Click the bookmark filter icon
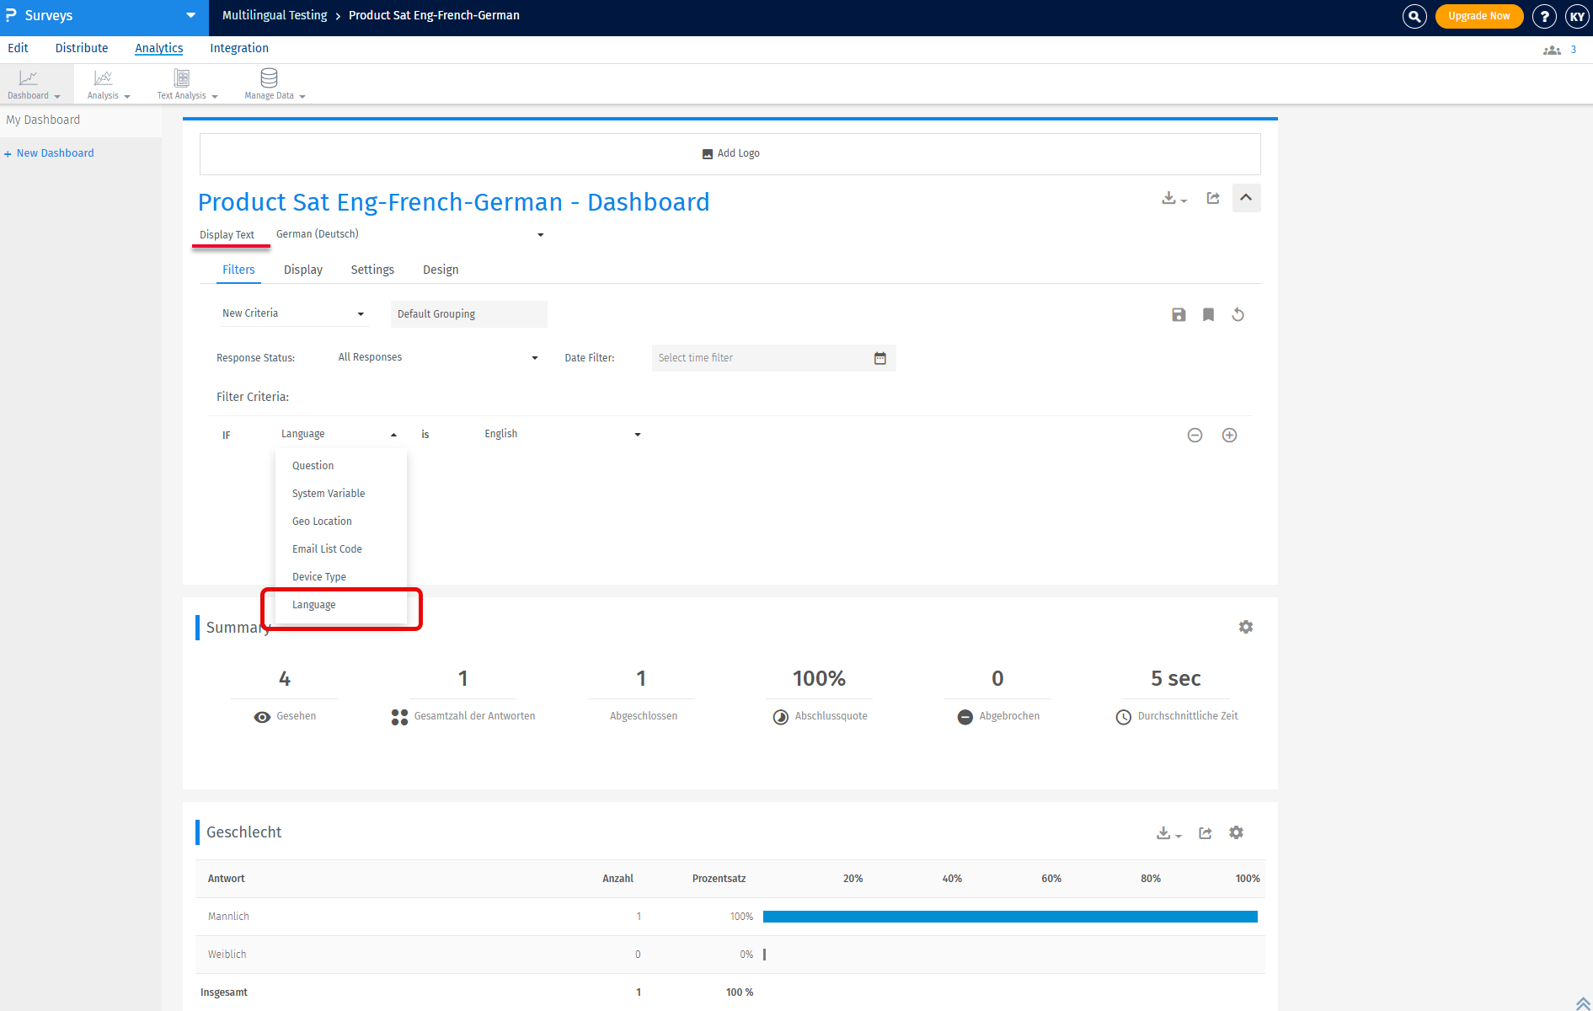 [x=1208, y=314]
